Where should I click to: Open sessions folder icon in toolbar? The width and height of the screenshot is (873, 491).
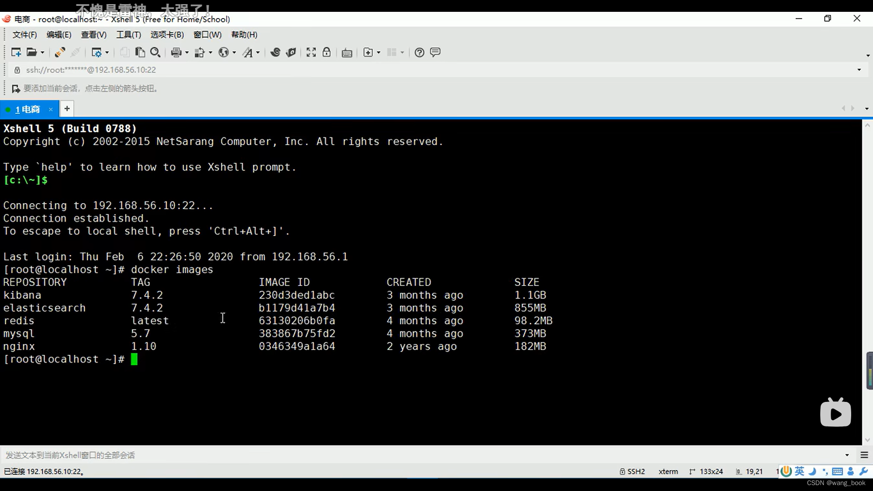click(x=31, y=52)
